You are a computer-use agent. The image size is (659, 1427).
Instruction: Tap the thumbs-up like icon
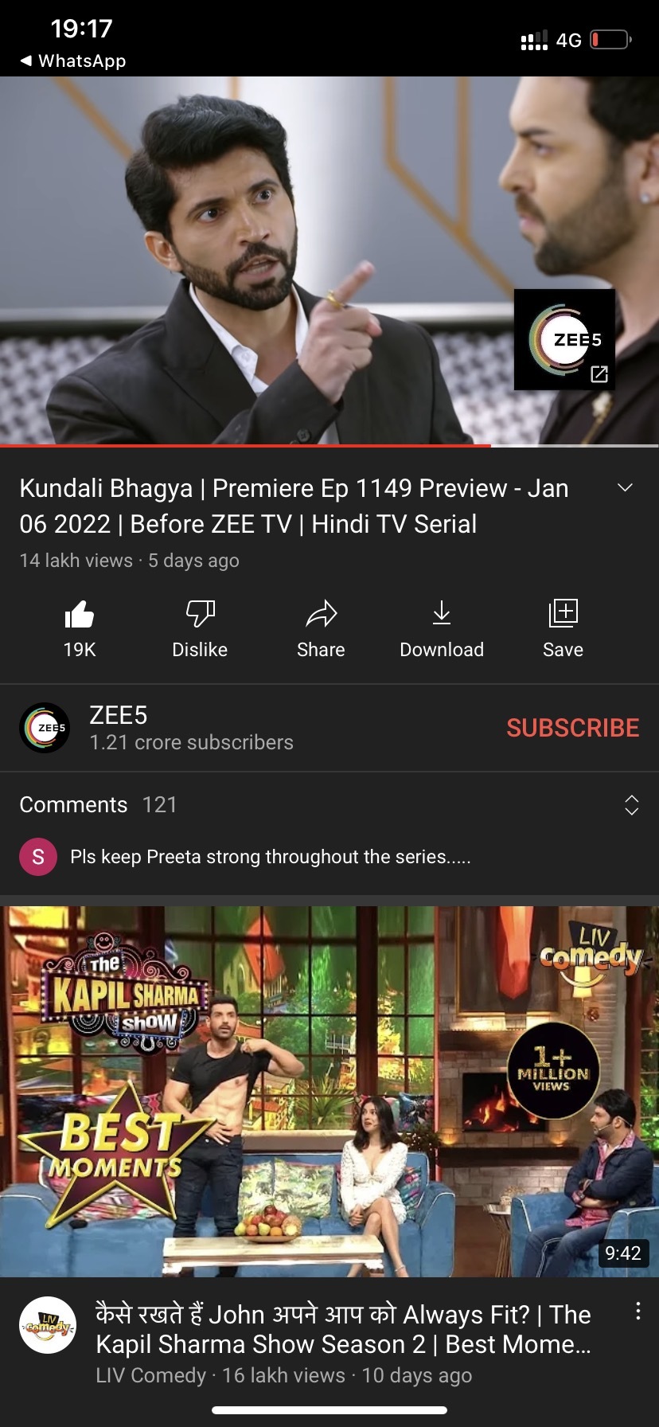(x=80, y=614)
